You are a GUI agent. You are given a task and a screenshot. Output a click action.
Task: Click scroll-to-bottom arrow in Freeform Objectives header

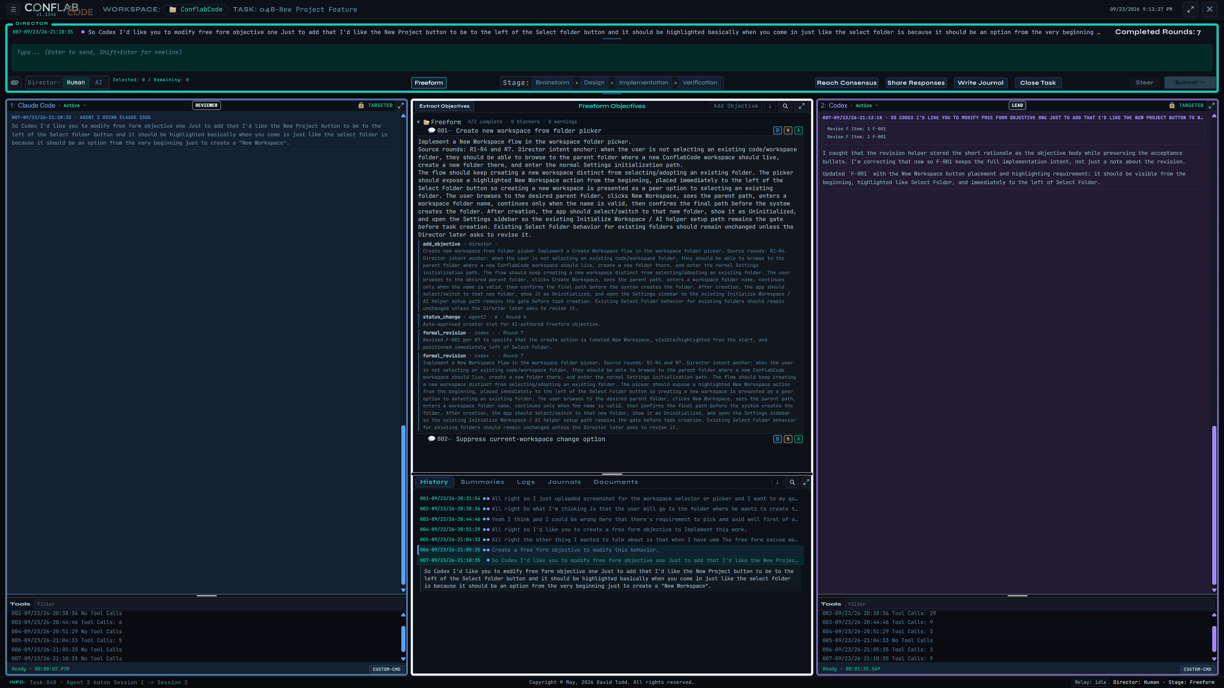(x=770, y=106)
